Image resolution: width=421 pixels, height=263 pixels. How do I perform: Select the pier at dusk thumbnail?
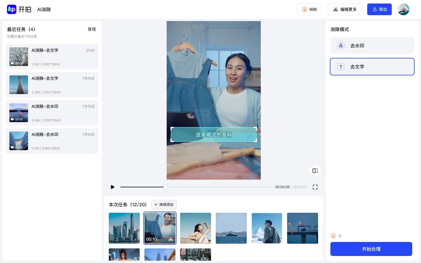click(x=303, y=228)
